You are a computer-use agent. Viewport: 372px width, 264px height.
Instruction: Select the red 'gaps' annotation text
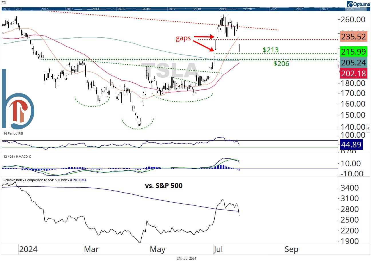[x=183, y=38]
